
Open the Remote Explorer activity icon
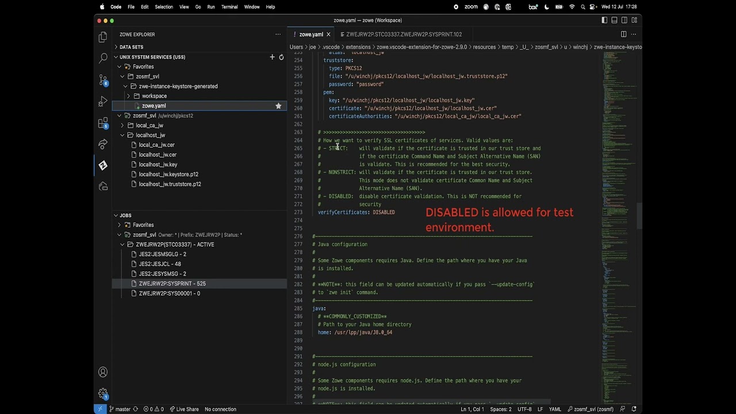coord(103,186)
